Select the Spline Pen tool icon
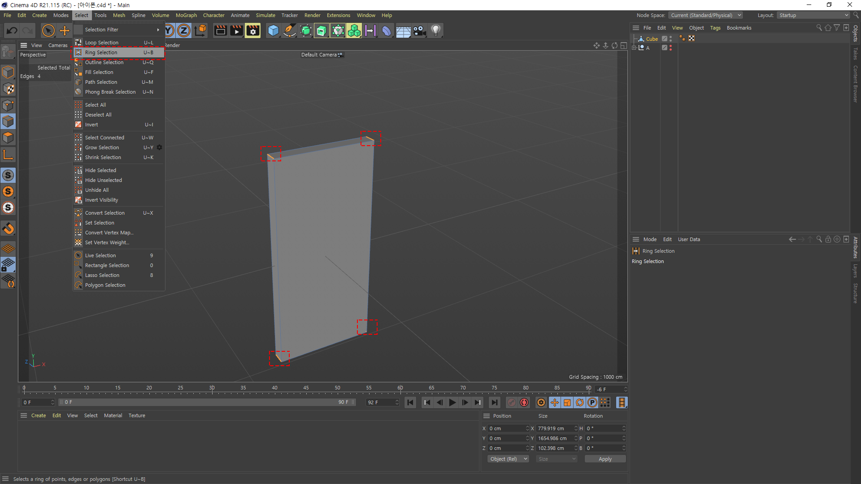The image size is (861, 484). [x=290, y=30]
